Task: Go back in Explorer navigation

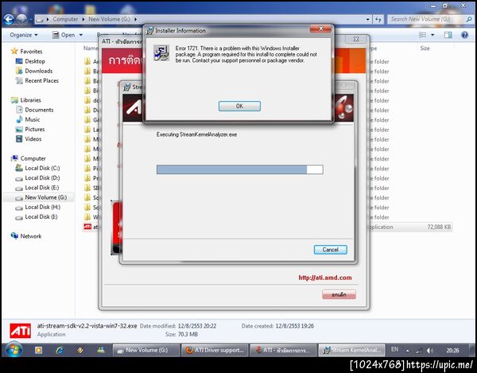Action: point(9,19)
